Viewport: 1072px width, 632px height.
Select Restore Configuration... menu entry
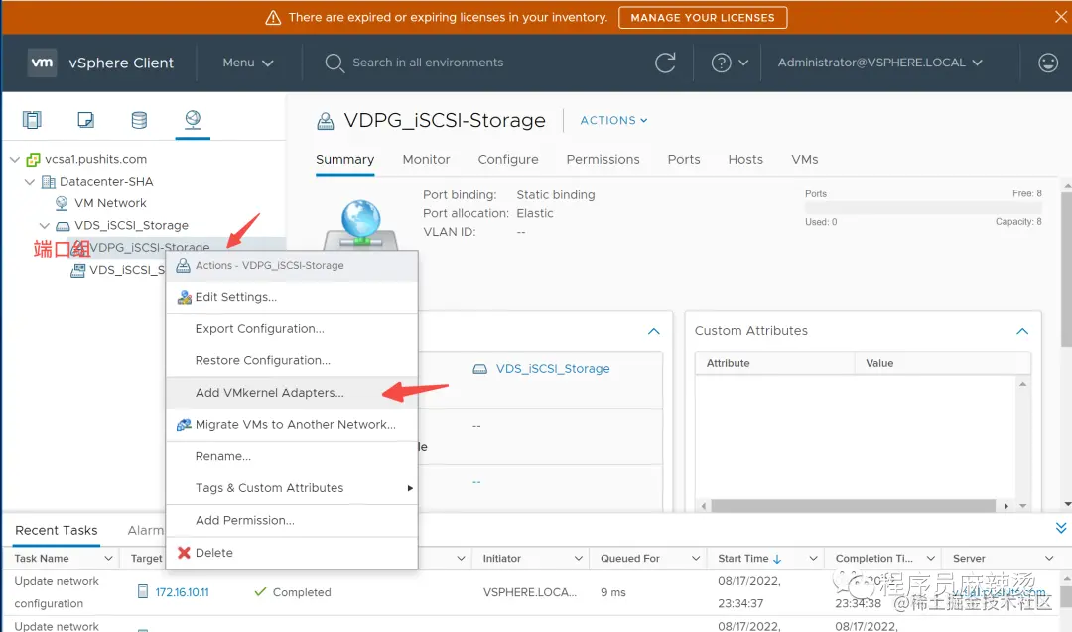click(x=292, y=360)
